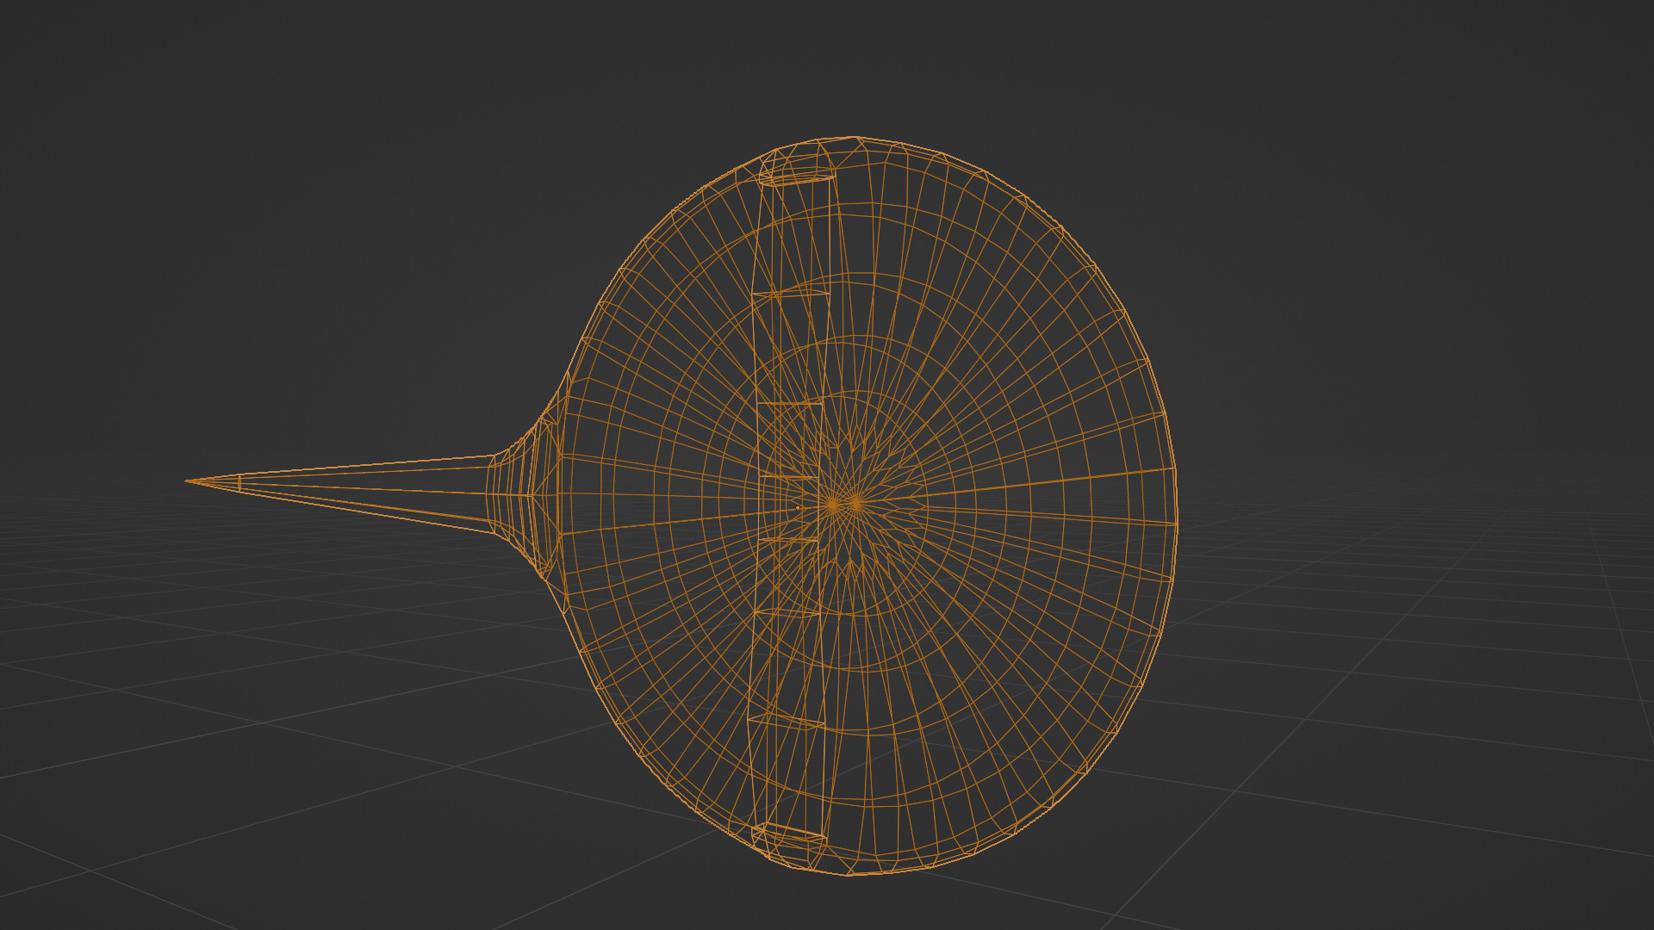1654x930 pixels.
Task: Click the small ellipse cap at disc bottom
Action: coord(789,834)
